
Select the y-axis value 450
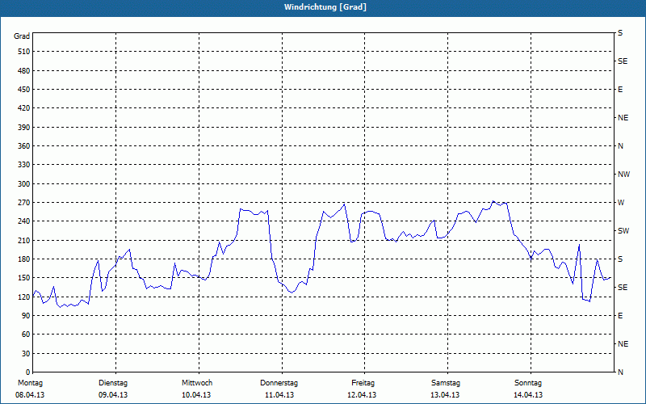(23, 90)
